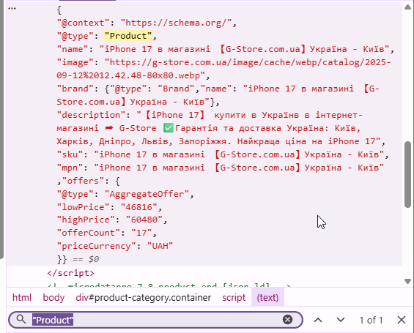Viewport: 414px width, 333px height.
Task: Click the "image" URL line
Action: (x=223, y=69)
